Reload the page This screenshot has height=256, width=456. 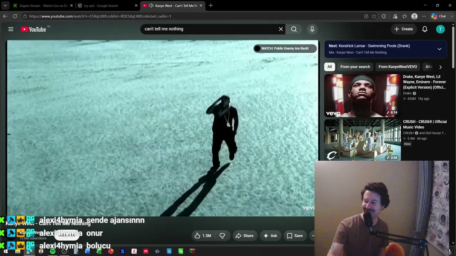point(15,16)
